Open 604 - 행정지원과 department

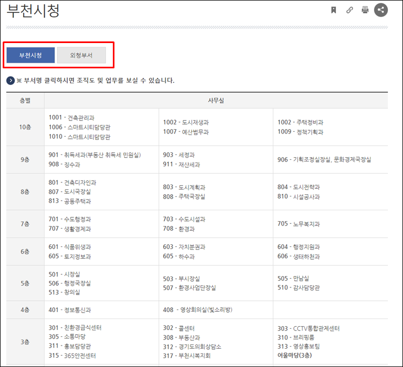pos(298,247)
